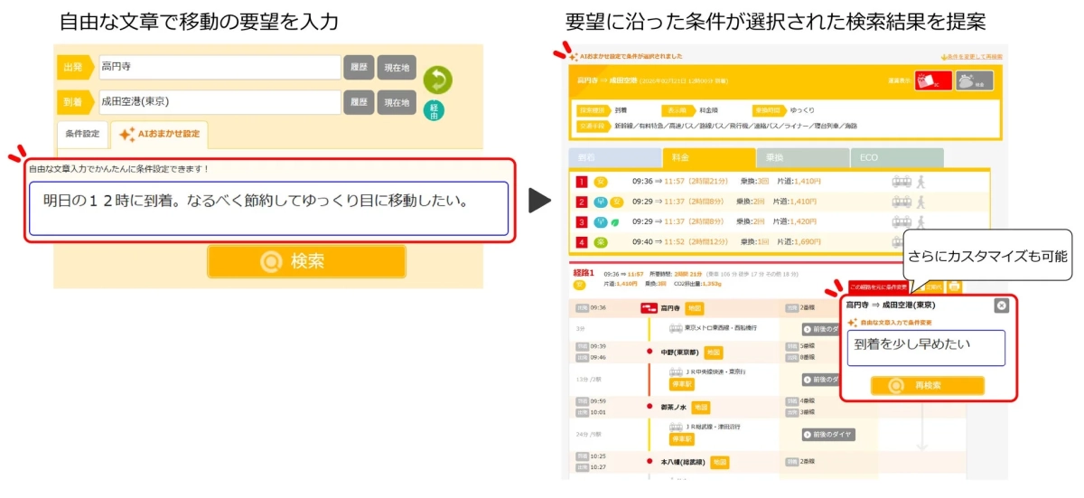1084x498 pixels.
Task: Click the yellow 安 badge in route 1
Action: (x=600, y=182)
